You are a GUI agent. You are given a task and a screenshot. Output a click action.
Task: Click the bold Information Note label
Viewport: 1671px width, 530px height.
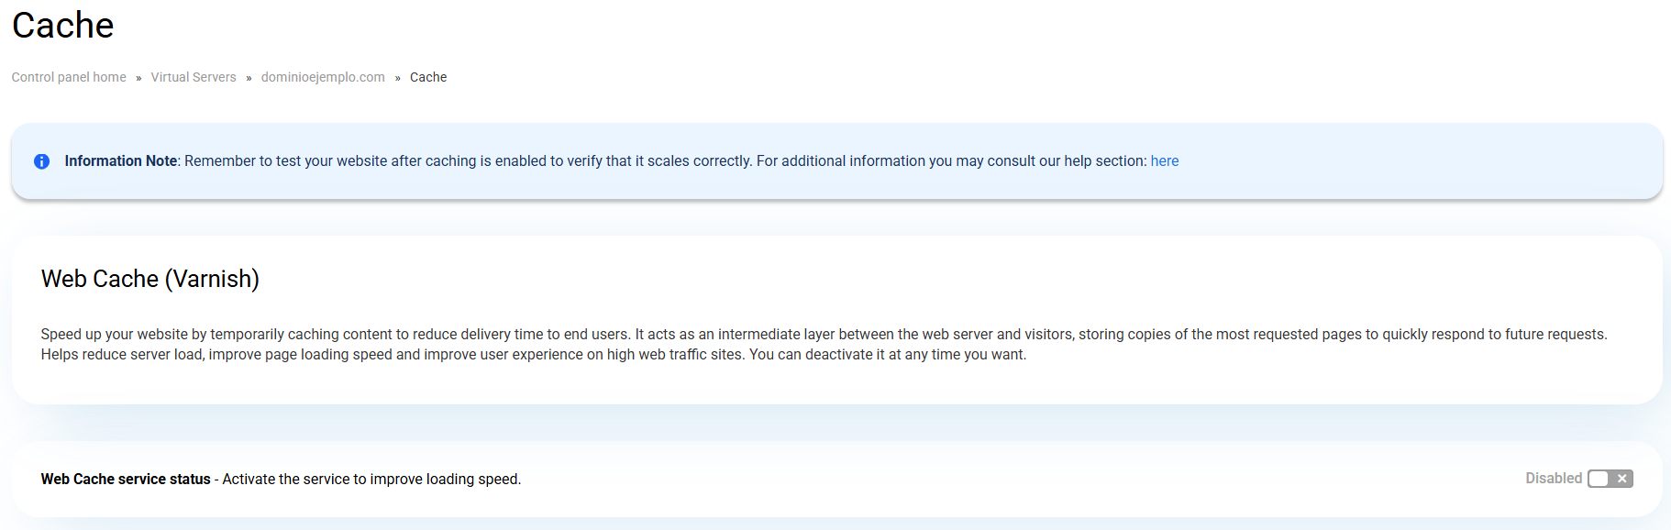120,161
